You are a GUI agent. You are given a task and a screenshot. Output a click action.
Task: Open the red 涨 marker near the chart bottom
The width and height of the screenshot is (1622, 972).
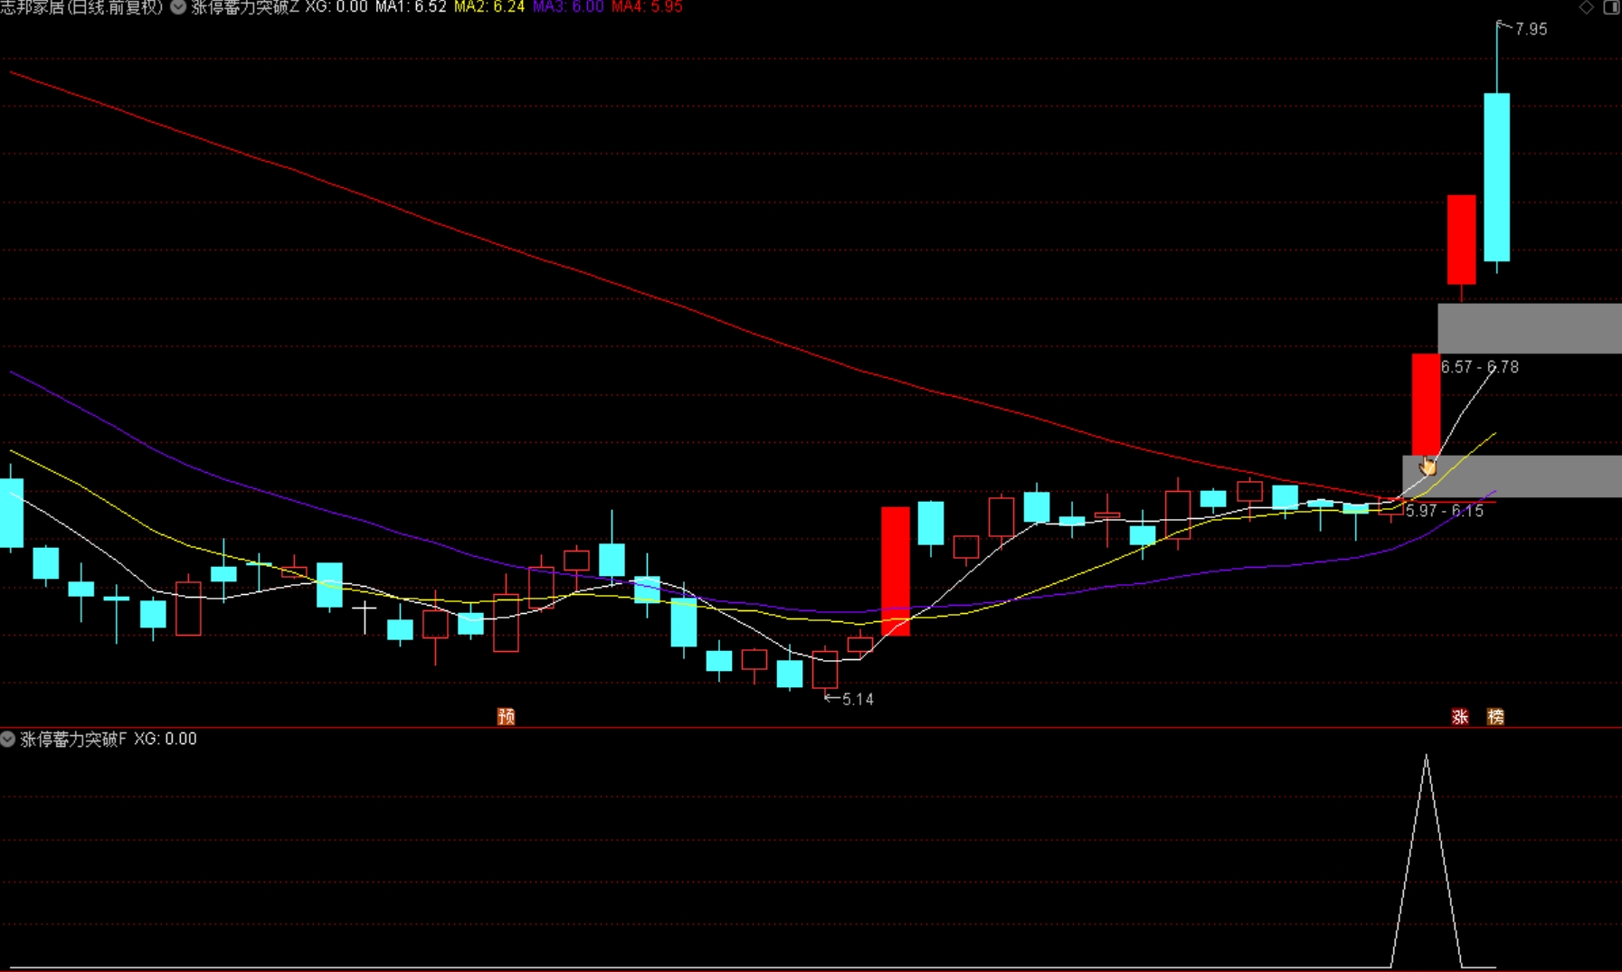[x=1460, y=716]
